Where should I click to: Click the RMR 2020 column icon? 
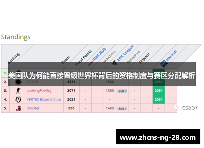(x=91, y=63)
